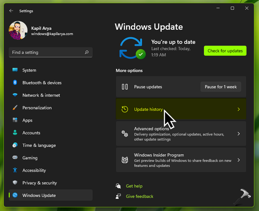Pause updates for 1 week
Screen dimensions: 259x211
point(221,87)
